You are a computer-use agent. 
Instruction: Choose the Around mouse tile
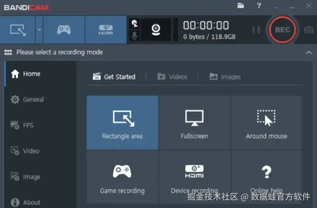[266, 123]
